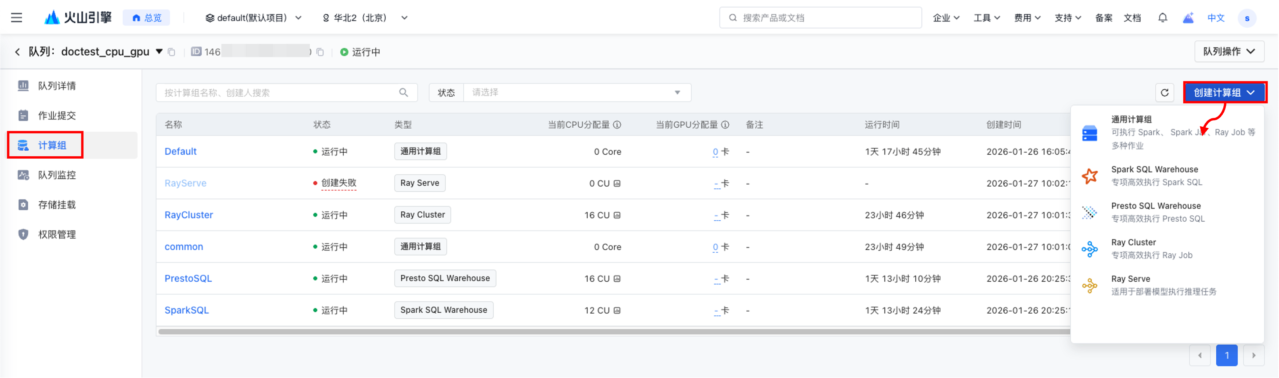Choose Presto SQL Warehouse from create menu
The width and height of the screenshot is (1279, 378).
1167,212
